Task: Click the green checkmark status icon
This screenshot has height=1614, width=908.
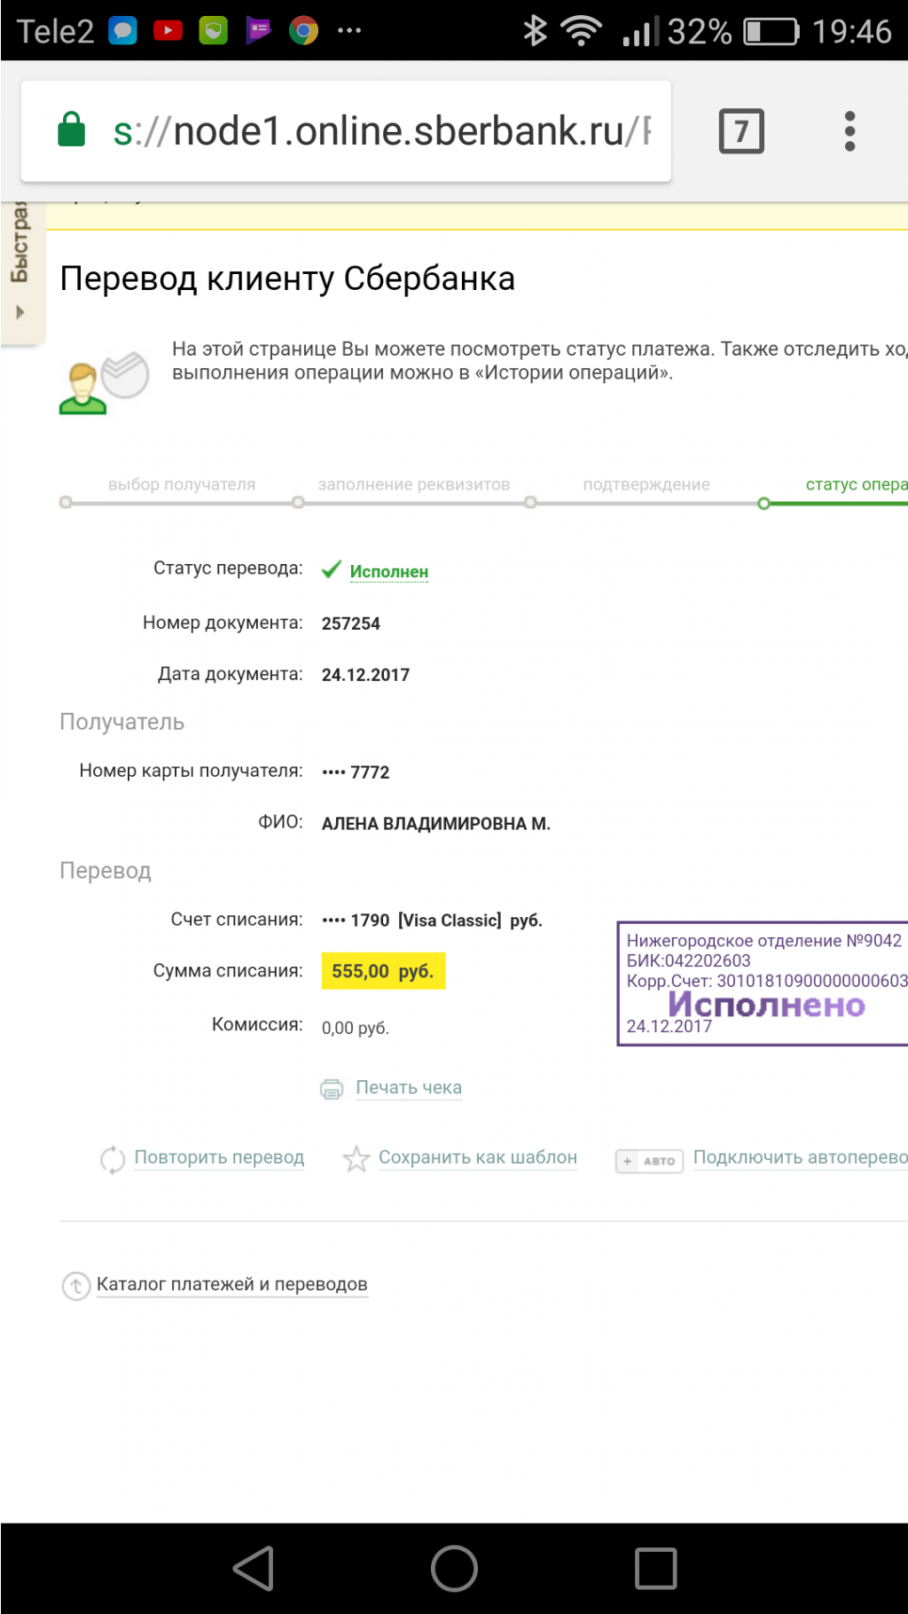Action: click(332, 570)
